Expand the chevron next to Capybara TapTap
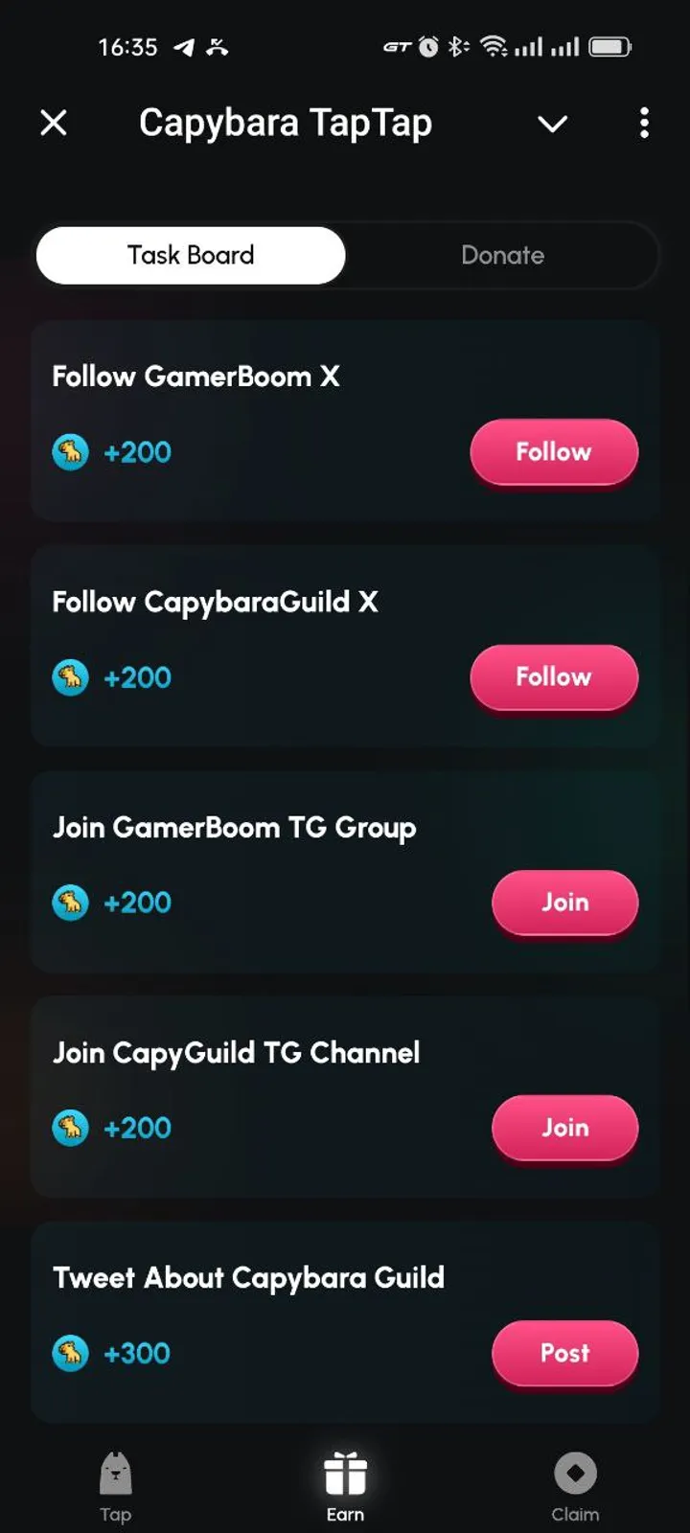The image size is (690, 1533). [552, 124]
